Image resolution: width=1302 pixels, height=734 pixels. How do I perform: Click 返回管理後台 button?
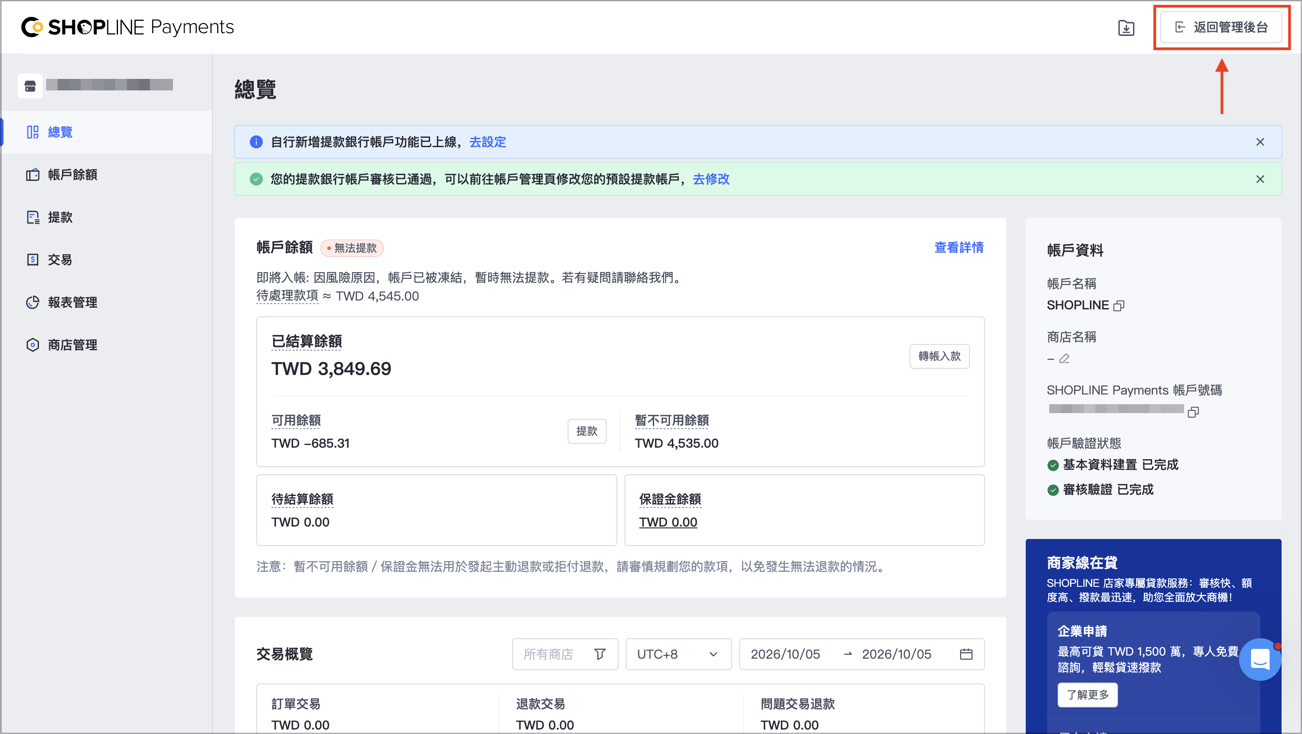[1220, 27]
